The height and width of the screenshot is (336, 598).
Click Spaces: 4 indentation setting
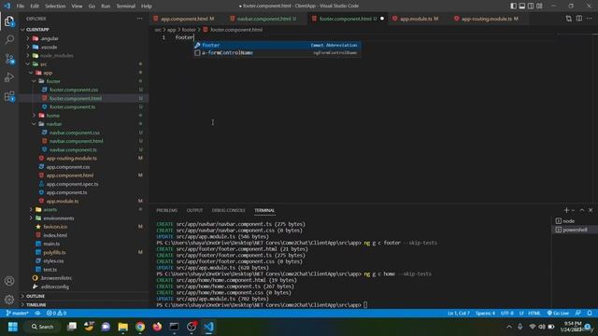pyautogui.click(x=485, y=314)
